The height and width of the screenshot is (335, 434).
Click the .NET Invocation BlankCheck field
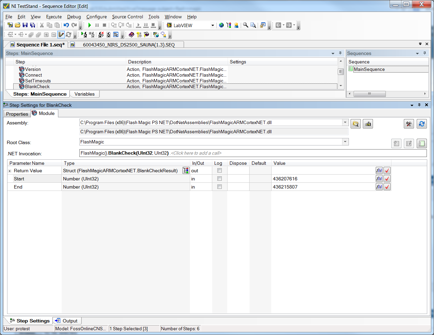click(253, 153)
